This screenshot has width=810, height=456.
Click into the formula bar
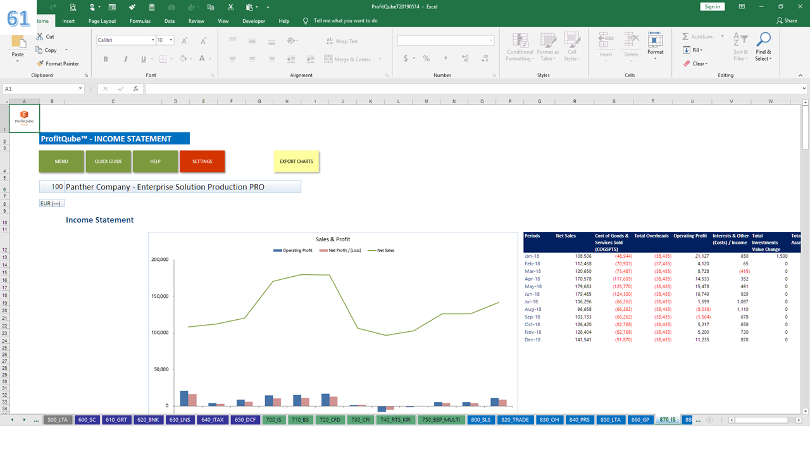coord(475,89)
